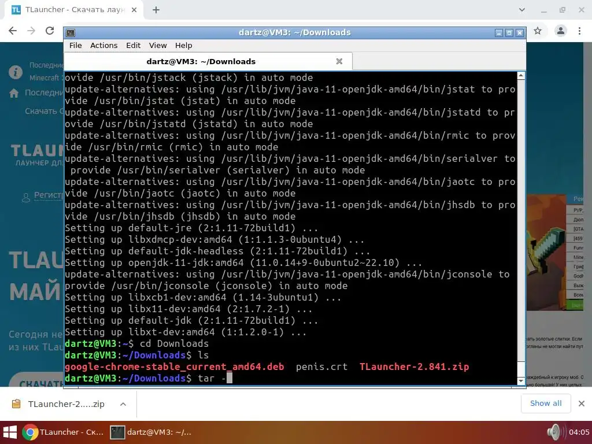Click Show all downloads button
The height and width of the screenshot is (444, 592).
[546, 404]
